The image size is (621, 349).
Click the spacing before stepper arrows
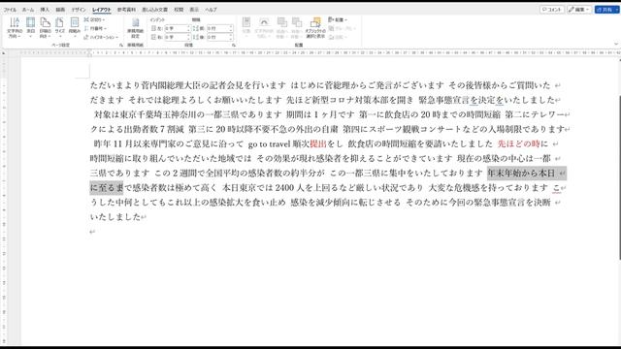tap(231, 28)
